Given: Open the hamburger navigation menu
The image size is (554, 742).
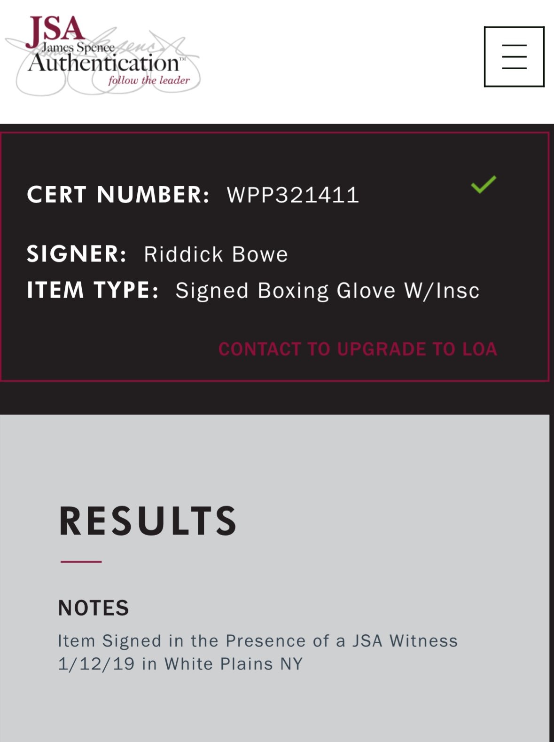Looking at the screenshot, I should pyautogui.click(x=514, y=56).
